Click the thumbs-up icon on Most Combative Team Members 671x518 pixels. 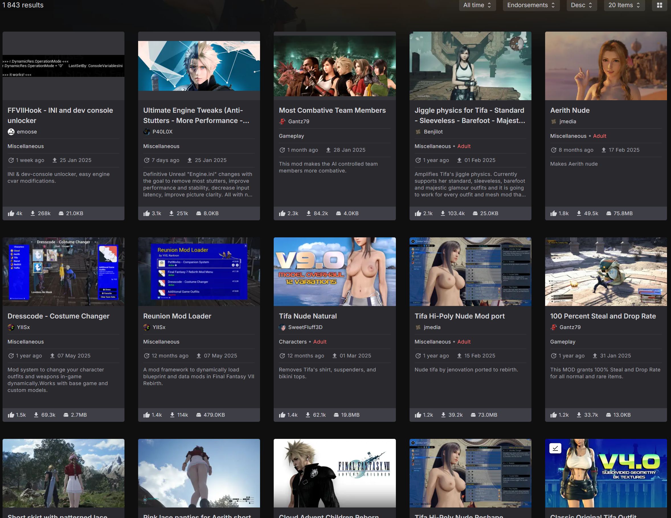tap(282, 213)
